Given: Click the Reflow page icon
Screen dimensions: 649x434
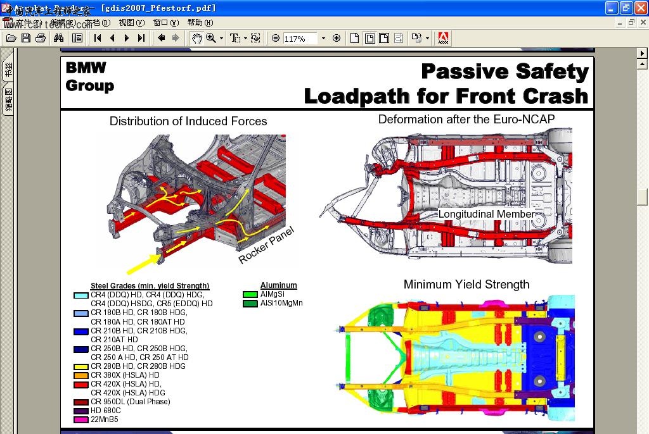Looking at the screenshot, I should click(x=399, y=39).
